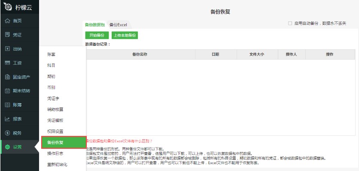359x171 pixels.
Task: Select 备份恢复 in the settings submenu
Action: (64, 142)
